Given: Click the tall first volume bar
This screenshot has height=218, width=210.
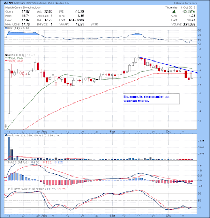Looking at the screenshot, I should [x=9, y=148].
